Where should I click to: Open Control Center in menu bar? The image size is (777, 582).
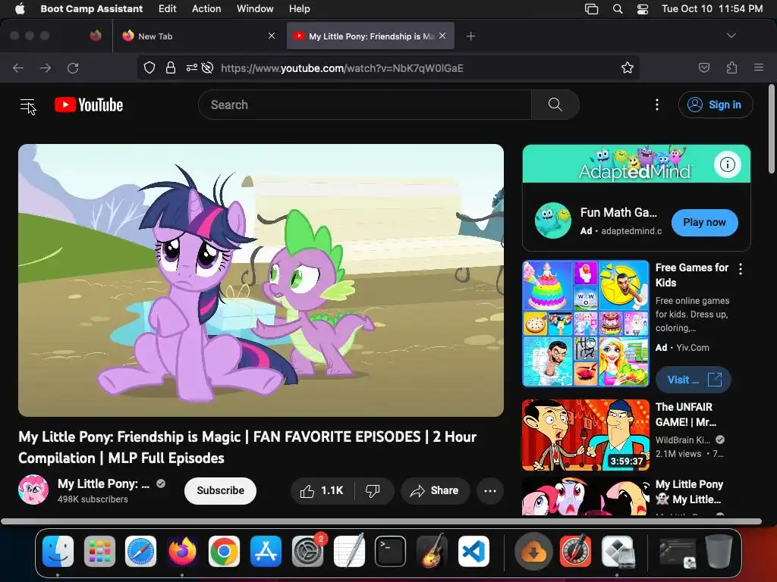pyautogui.click(x=643, y=9)
